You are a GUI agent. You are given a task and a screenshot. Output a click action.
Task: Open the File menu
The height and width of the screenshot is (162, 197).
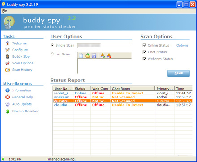[x=4, y=11]
